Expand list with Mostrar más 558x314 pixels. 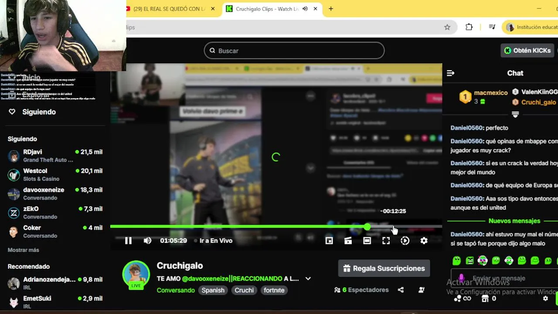tap(24, 250)
